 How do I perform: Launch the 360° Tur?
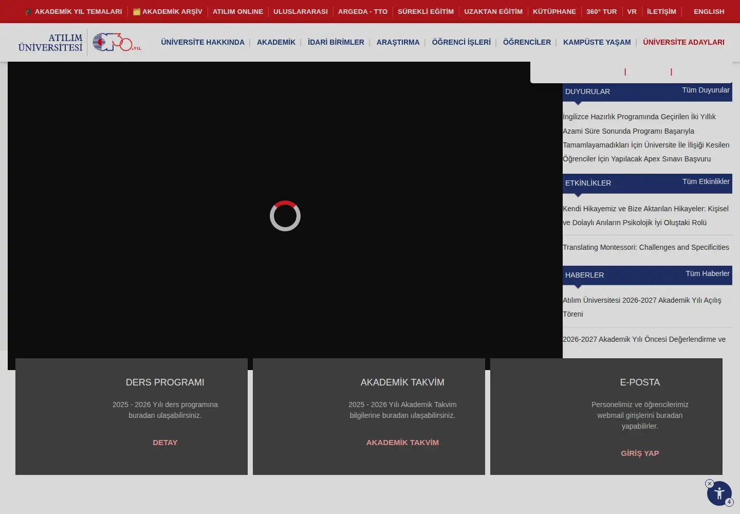602,11
